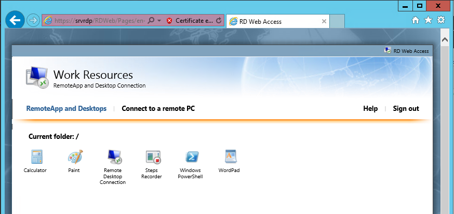This screenshot has height=214, width=454.
Task: Refresh the page with reload icon
Action: coord(219,21)
